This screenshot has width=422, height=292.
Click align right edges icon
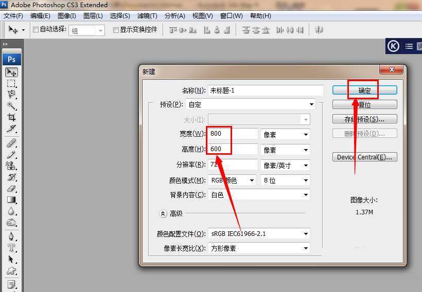[227, 30]
